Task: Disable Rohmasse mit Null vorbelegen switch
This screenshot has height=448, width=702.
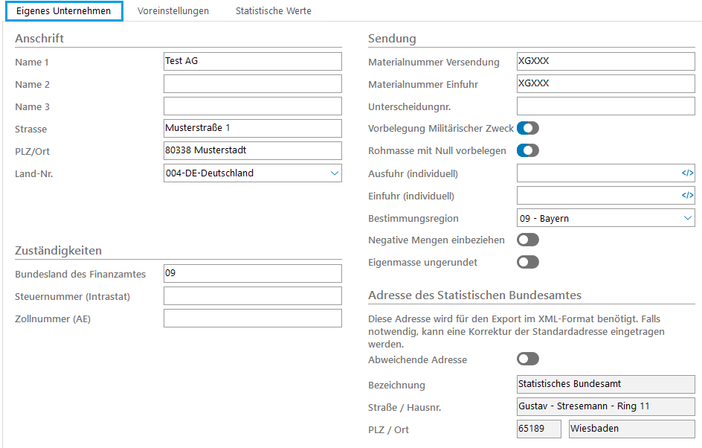Action: coord(527,150)
